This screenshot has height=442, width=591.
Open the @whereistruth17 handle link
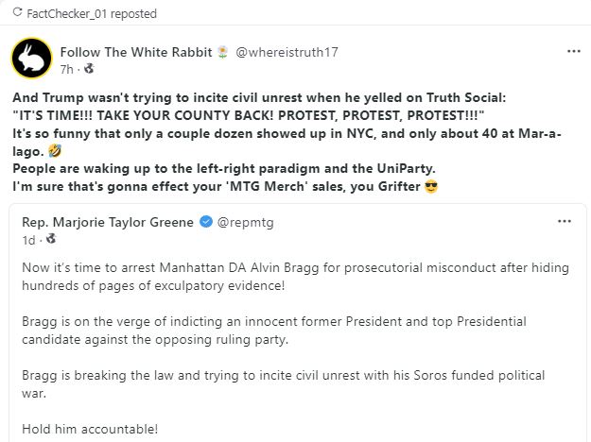[287, 52]
